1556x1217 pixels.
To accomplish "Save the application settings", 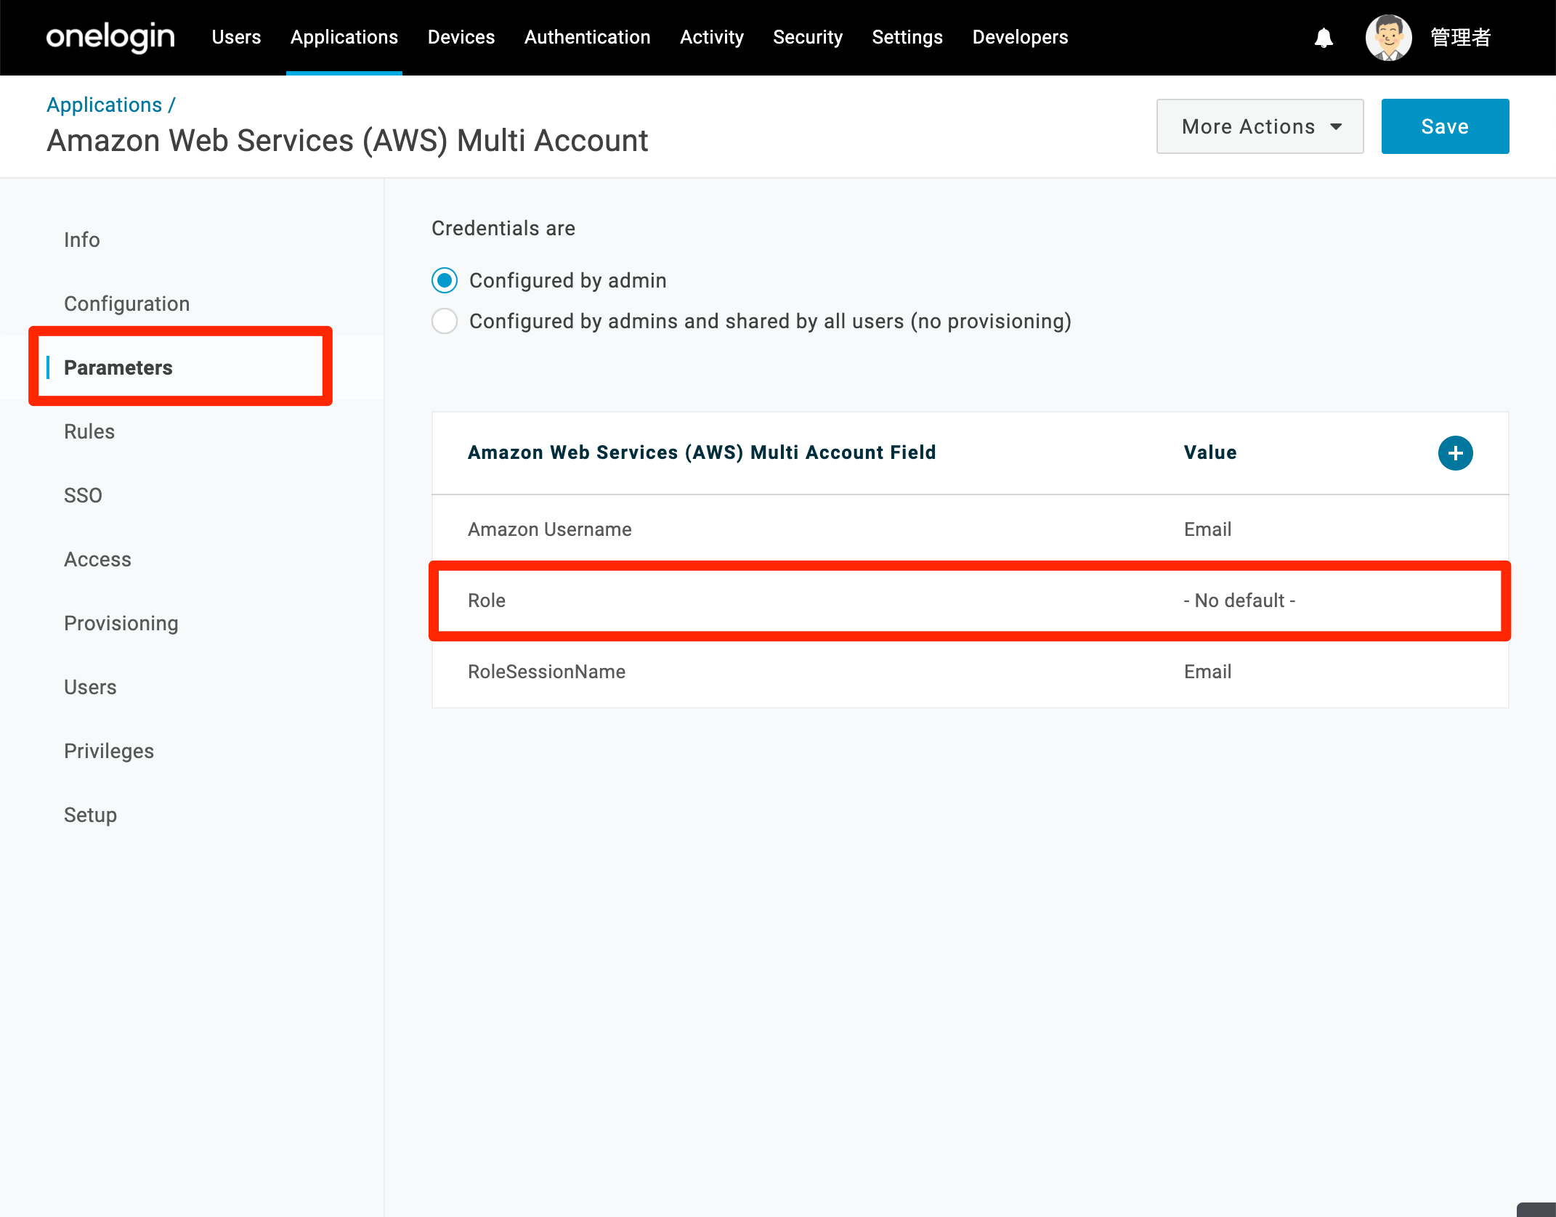I will [x=1445, y=126].
